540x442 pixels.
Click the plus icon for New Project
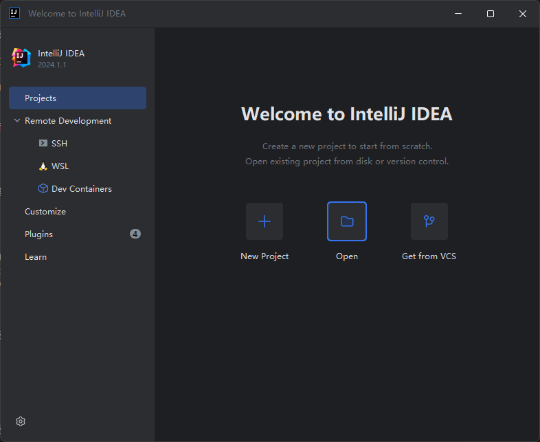(x=265, y=221)
